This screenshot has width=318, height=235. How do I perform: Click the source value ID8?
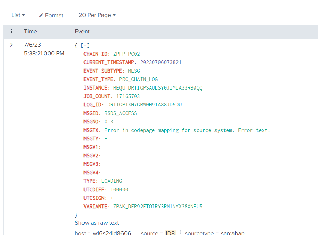click(170, 233)
